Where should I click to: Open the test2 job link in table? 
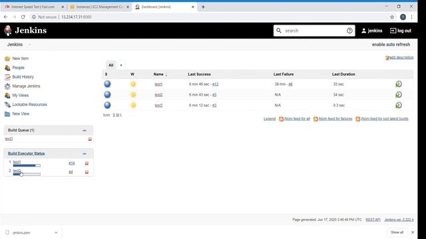coord(158,95)
